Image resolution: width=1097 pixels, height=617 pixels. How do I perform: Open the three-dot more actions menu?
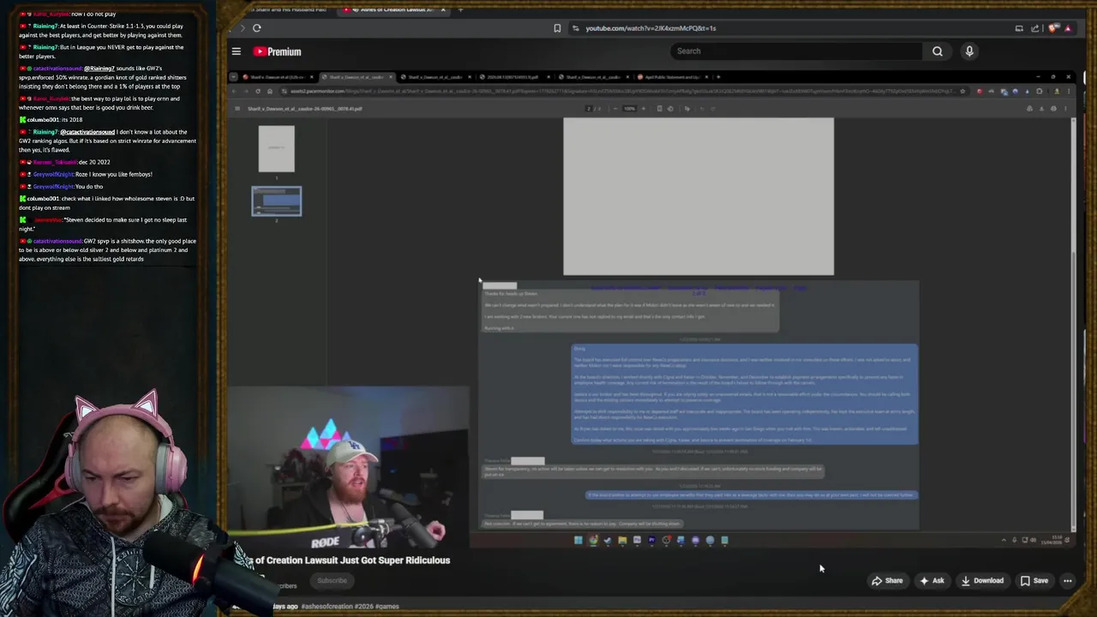[x=1068, y=581]
